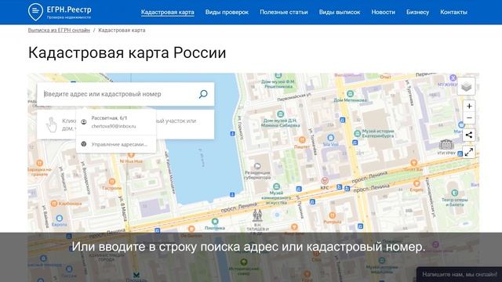Click the KFC map marker
This screenshot has height=282, width=502.
325,181
